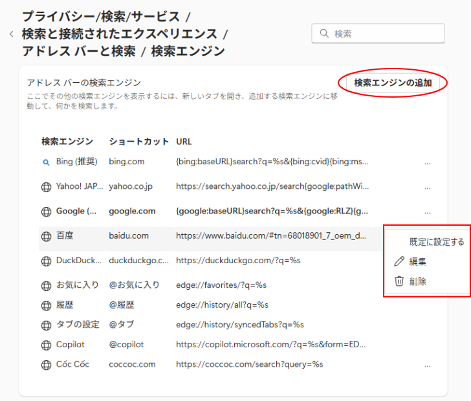The height and width of the screenshot is (401, 471).
Task: Open the more options menu for Cốc Cốc
Action: coord(428,367)
